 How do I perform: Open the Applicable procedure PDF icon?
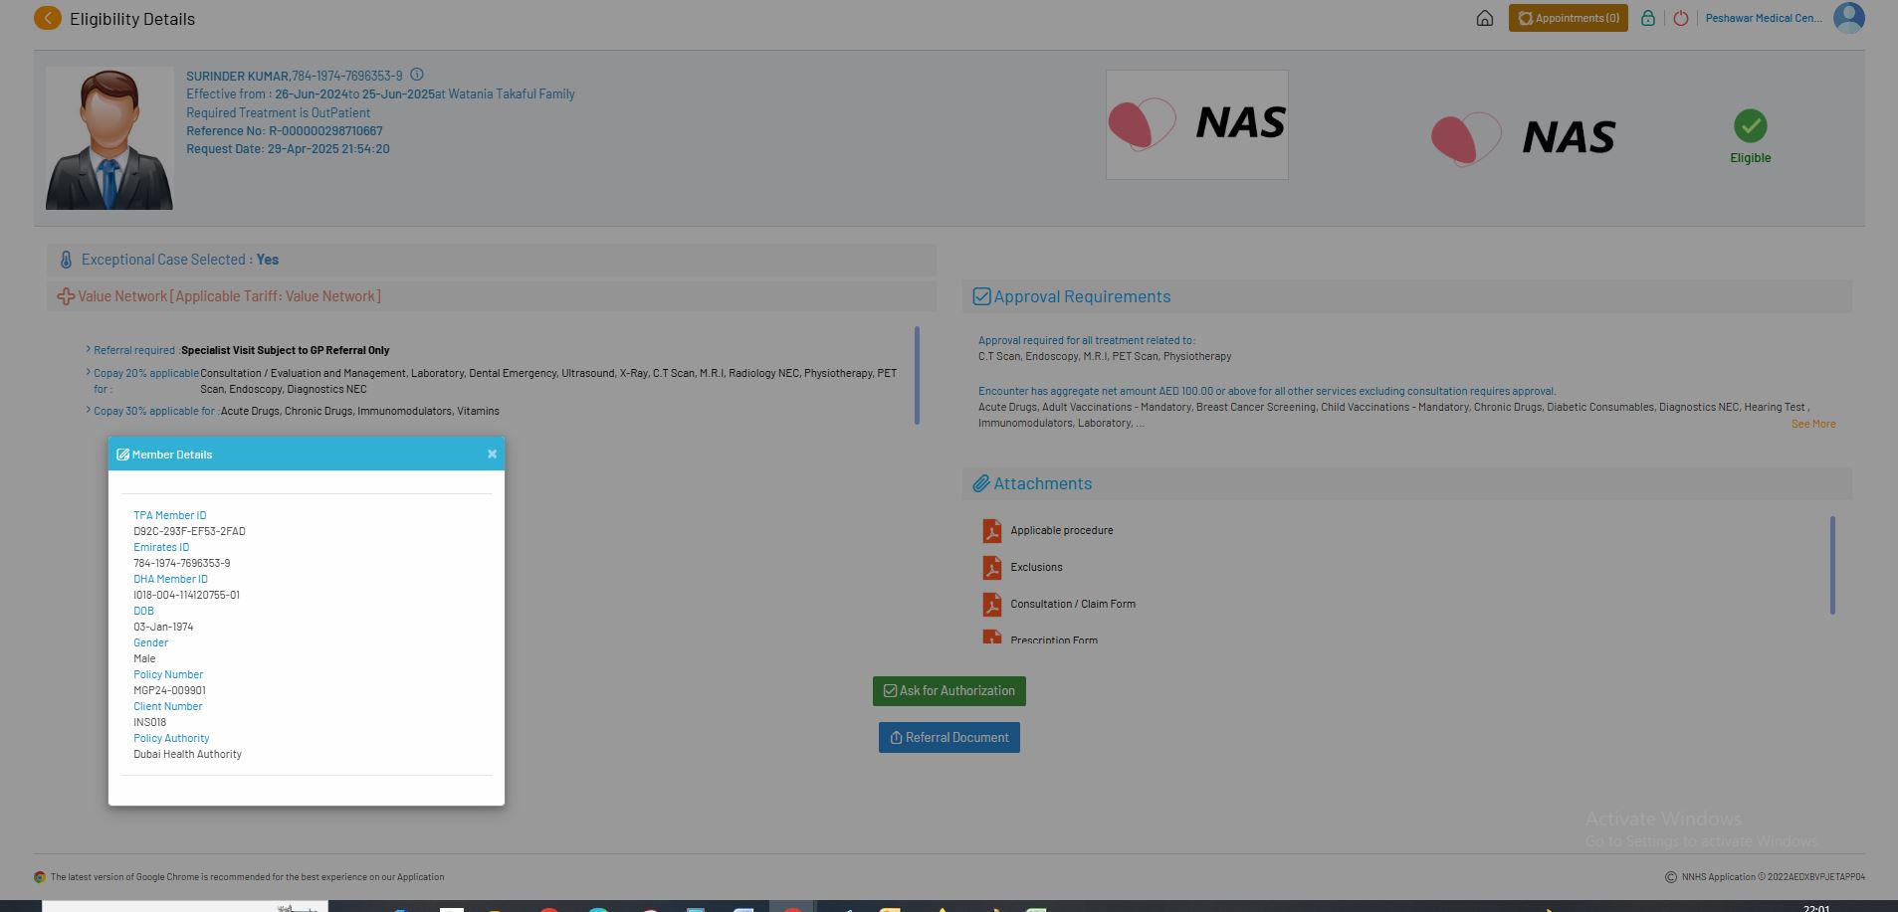(x=992, y=531)
